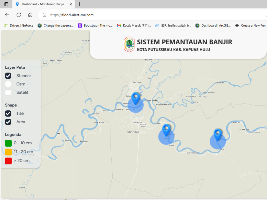Click the Ingko' Tambe map label

click(x=192, y=153)
